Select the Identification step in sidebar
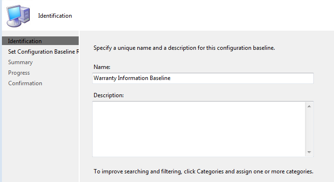This screenshot has width=334, height=182. tap(40, 41)
